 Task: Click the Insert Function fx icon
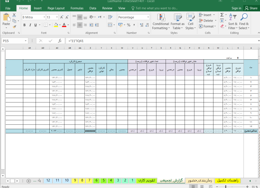pos(60,41)
